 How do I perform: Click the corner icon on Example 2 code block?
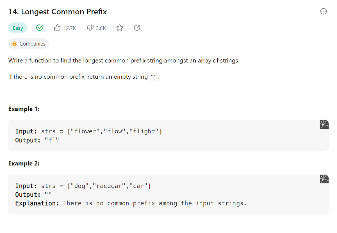tap(324, 179)
